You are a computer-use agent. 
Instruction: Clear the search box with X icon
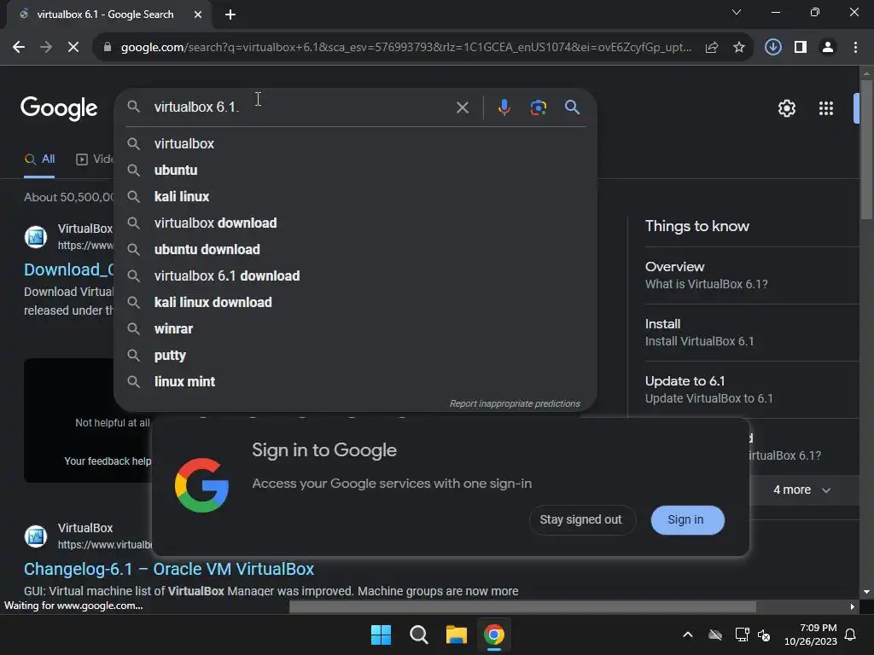pos(463,107)
